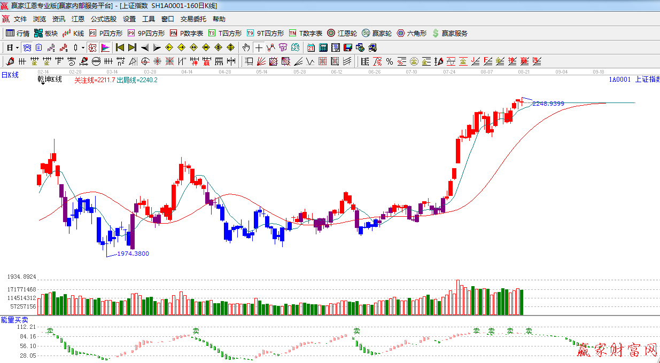This screenshot has height=363, width=660.
Task: Toggle the crosshair cursor button
Action: pos(259,48)
